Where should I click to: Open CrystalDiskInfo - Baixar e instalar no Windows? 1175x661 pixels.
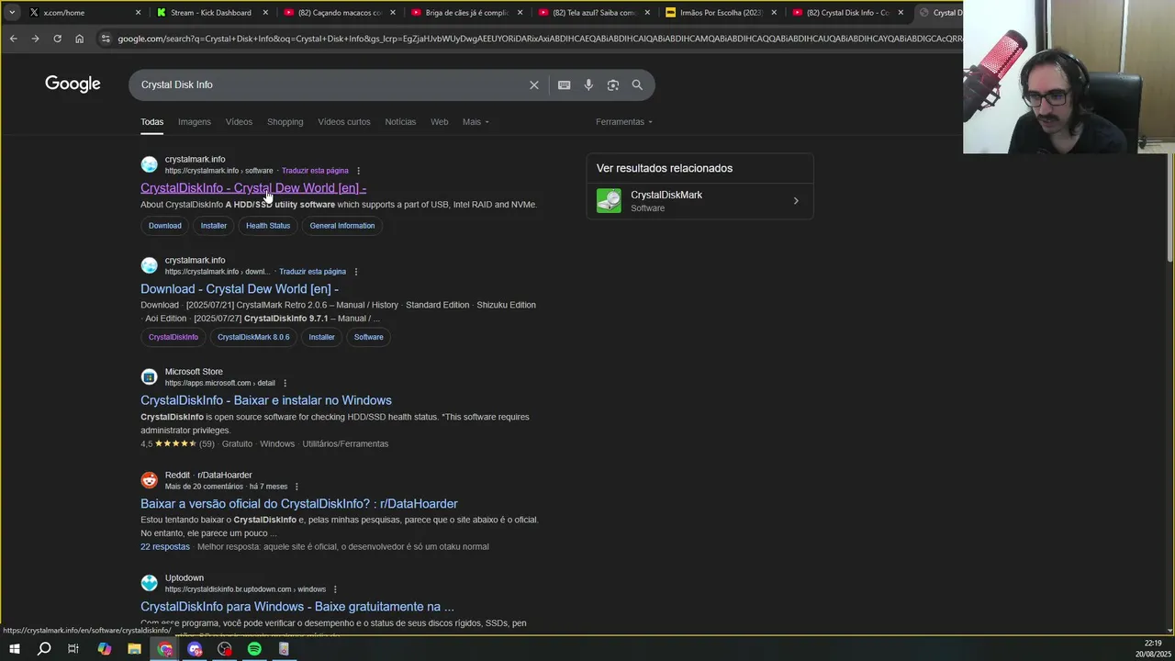click(x=266, y=400)
